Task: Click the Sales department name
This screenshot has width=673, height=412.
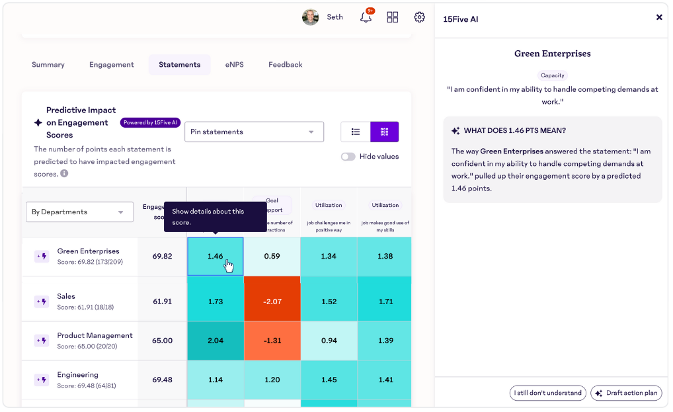Action: [66, 296]
